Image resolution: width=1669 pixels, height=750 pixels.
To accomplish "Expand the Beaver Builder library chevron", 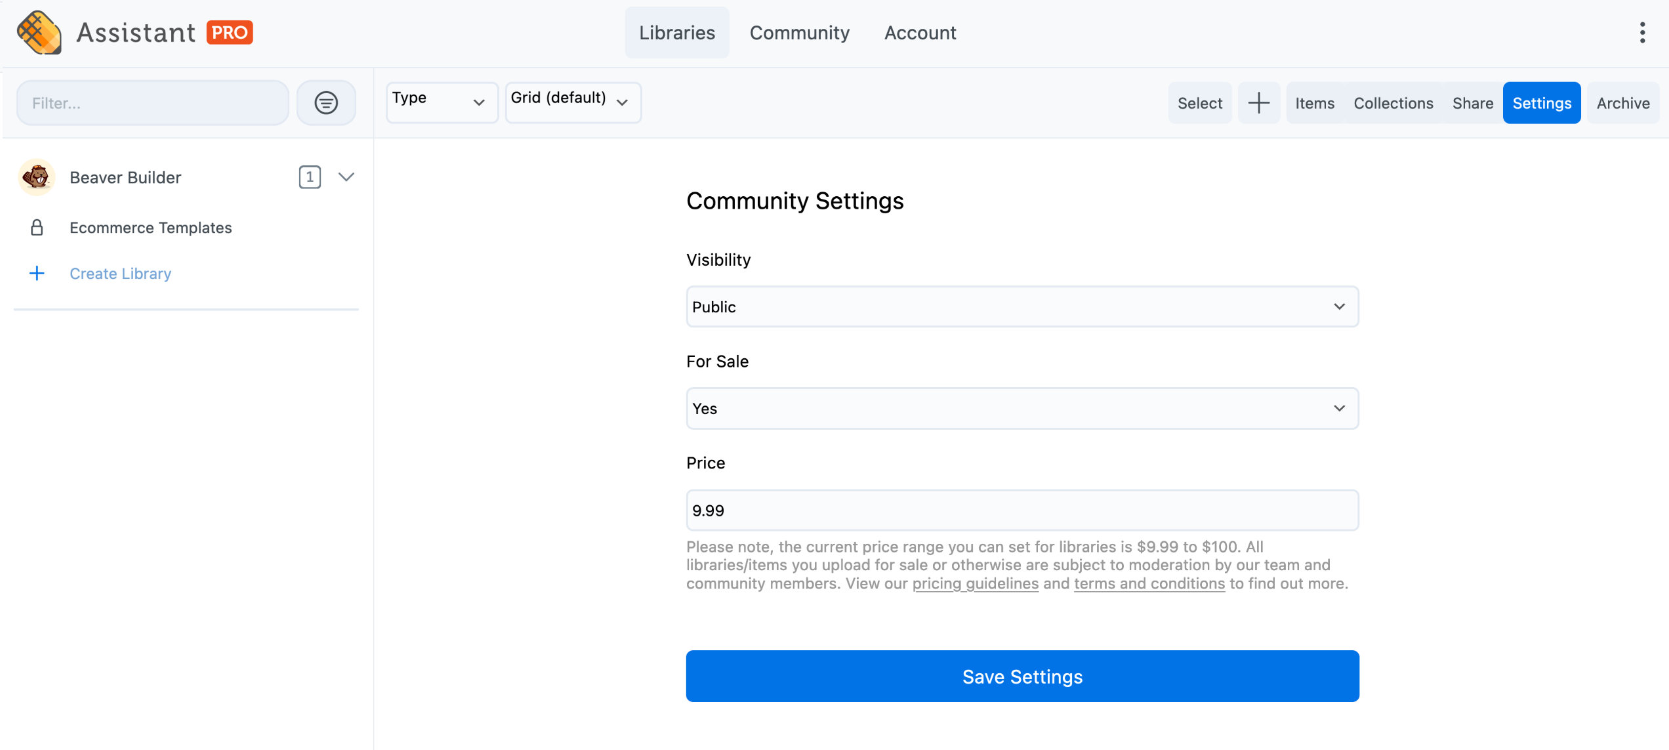I will (346, 177).
